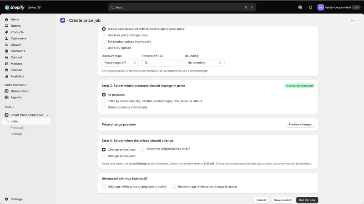Click the Asia/Kolkata timezone text
The image size is (364, 204).
pyautogui.click(x=138, y=164)
